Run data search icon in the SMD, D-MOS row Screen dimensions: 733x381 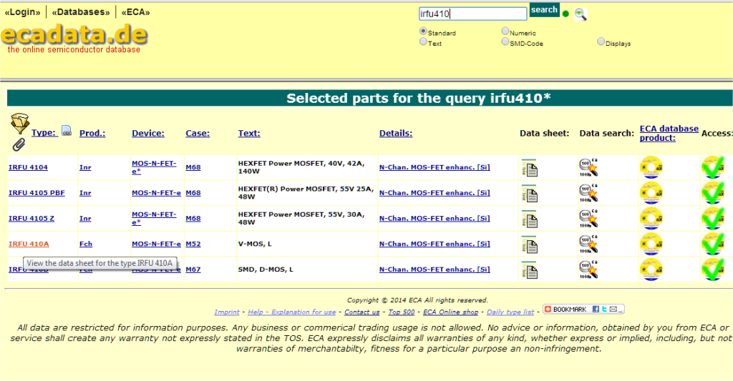(588, 270)
